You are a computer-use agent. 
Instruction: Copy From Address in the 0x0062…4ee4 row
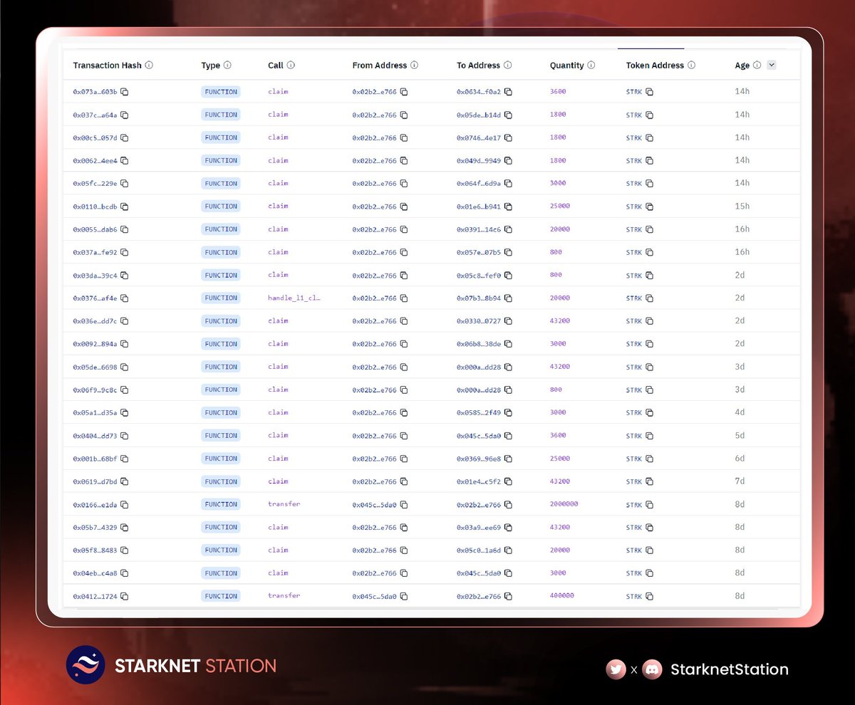404,161
